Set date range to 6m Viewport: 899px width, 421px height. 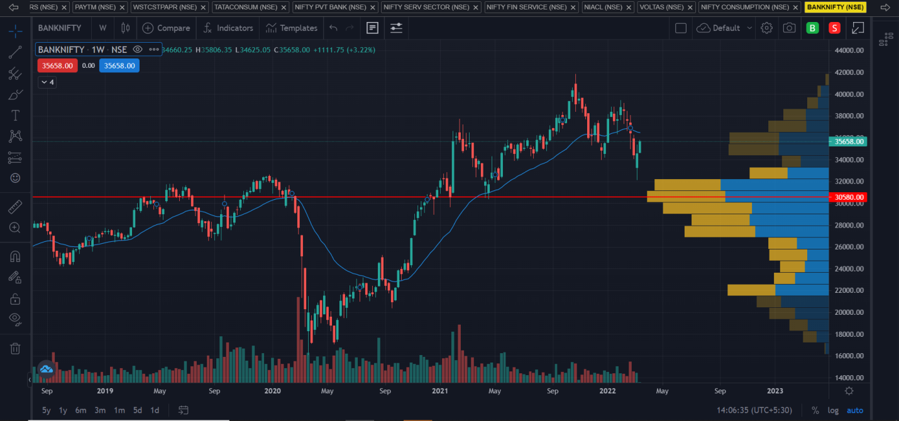tap(80, 410)
